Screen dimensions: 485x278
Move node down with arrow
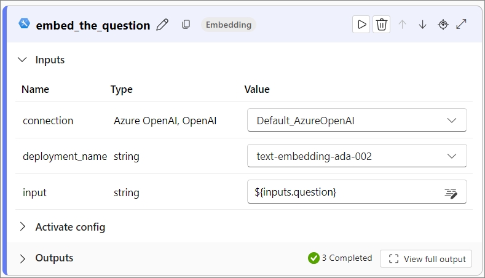[x=423, y=25]
